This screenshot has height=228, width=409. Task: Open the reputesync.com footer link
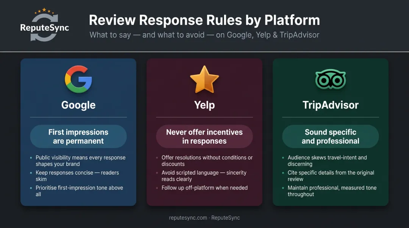[x=188, y=218]
